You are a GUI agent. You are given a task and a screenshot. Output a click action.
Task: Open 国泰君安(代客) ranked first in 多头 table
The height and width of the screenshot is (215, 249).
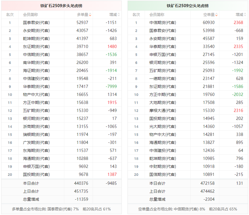36,23
